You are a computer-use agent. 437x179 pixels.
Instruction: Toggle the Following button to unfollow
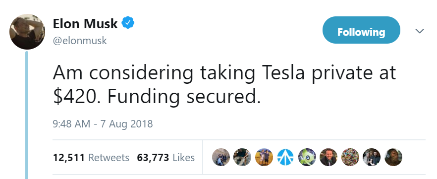click(x=361, y=30)
